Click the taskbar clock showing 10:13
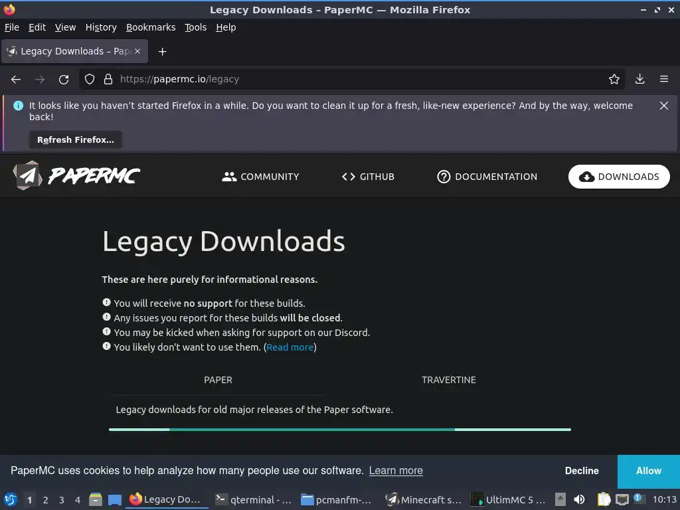 (x=664, y=499)
